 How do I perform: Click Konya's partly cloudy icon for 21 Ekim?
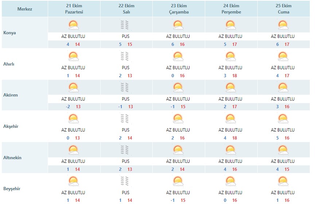(x=74, y=25)
